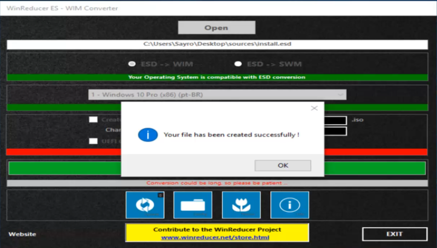Click the Thanks flower icon

point(241,205)
